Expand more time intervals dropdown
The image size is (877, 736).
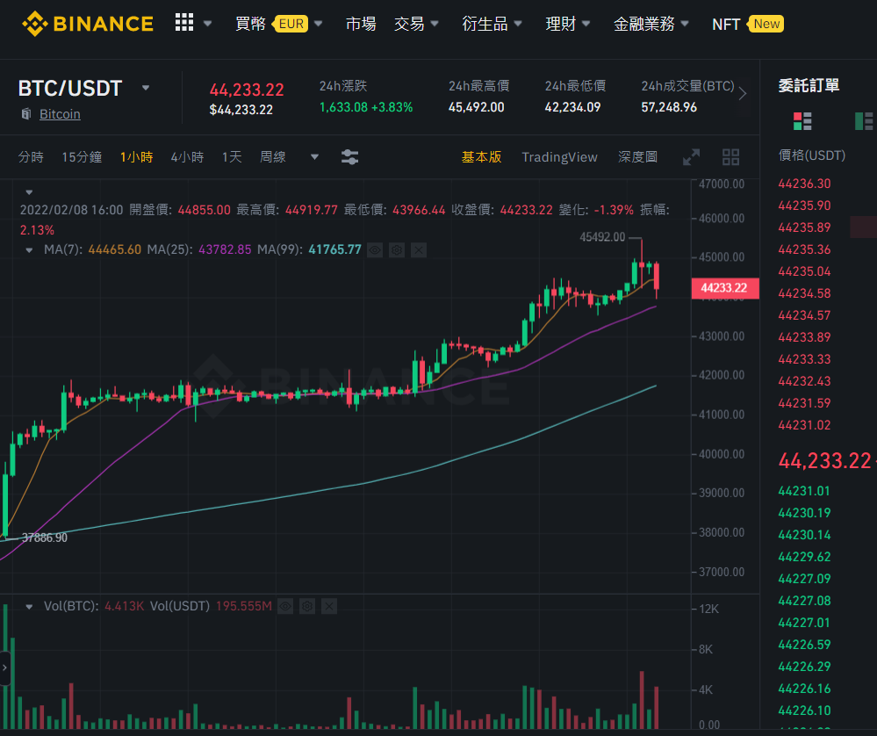pyautogui.click(x=315, y=157)
